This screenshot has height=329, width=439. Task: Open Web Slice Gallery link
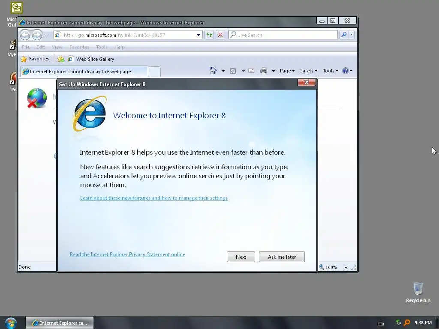tap(91, 59)
